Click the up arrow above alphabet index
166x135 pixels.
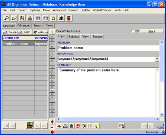[x=52, y=32]
